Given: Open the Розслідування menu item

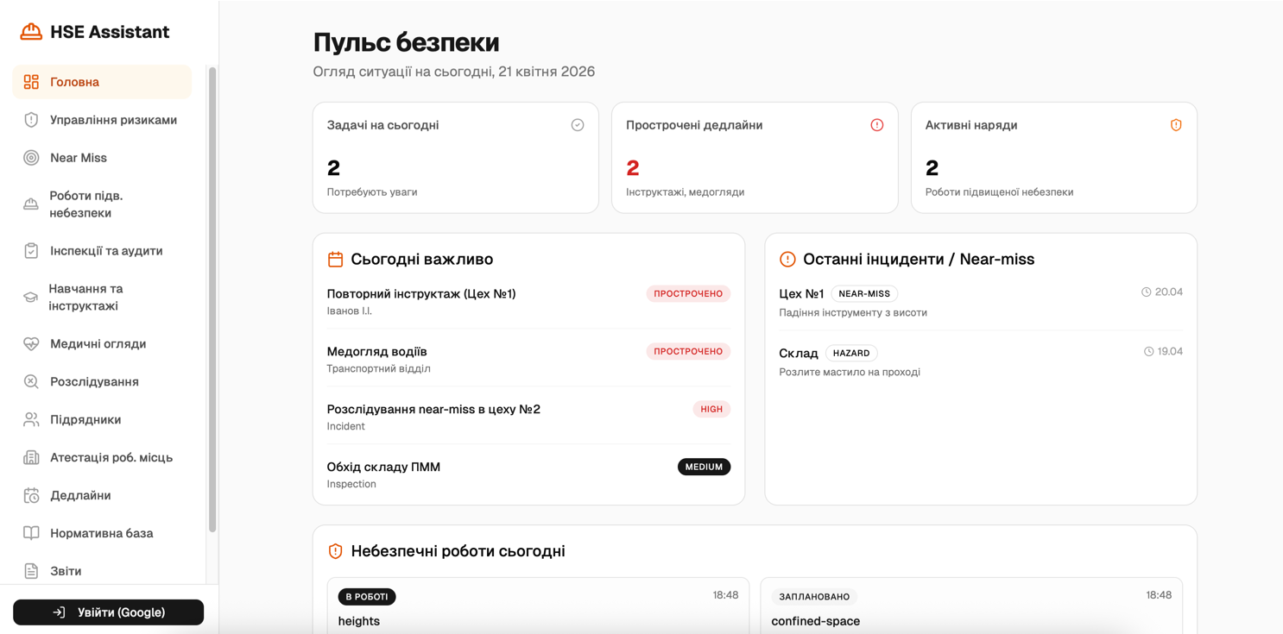Looking at the screenshot, I should (94, 381).
